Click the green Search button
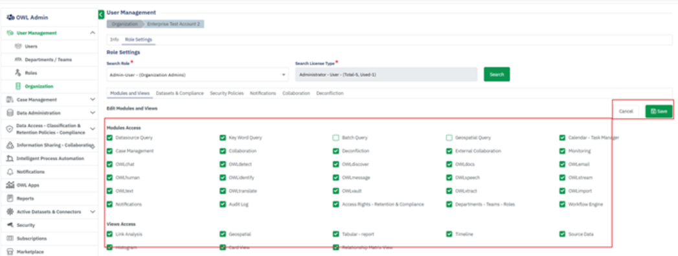The height and width of the screenshot is (256, 678). (x=497, y=74)
